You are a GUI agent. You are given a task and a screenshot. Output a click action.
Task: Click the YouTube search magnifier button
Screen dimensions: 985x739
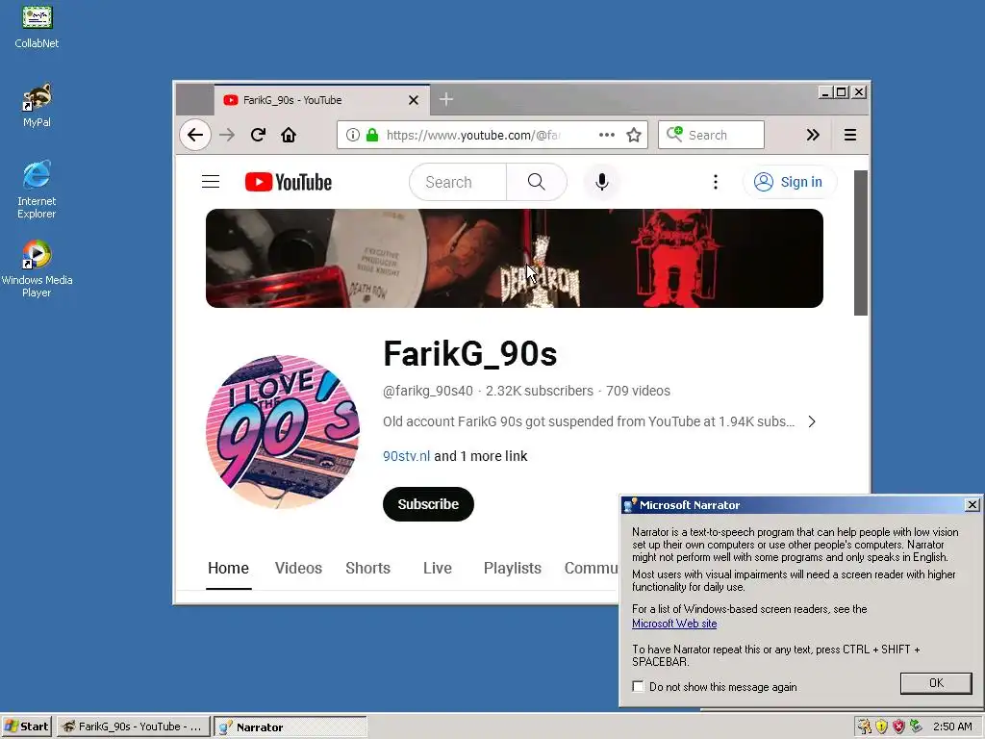tap(537, 182)
